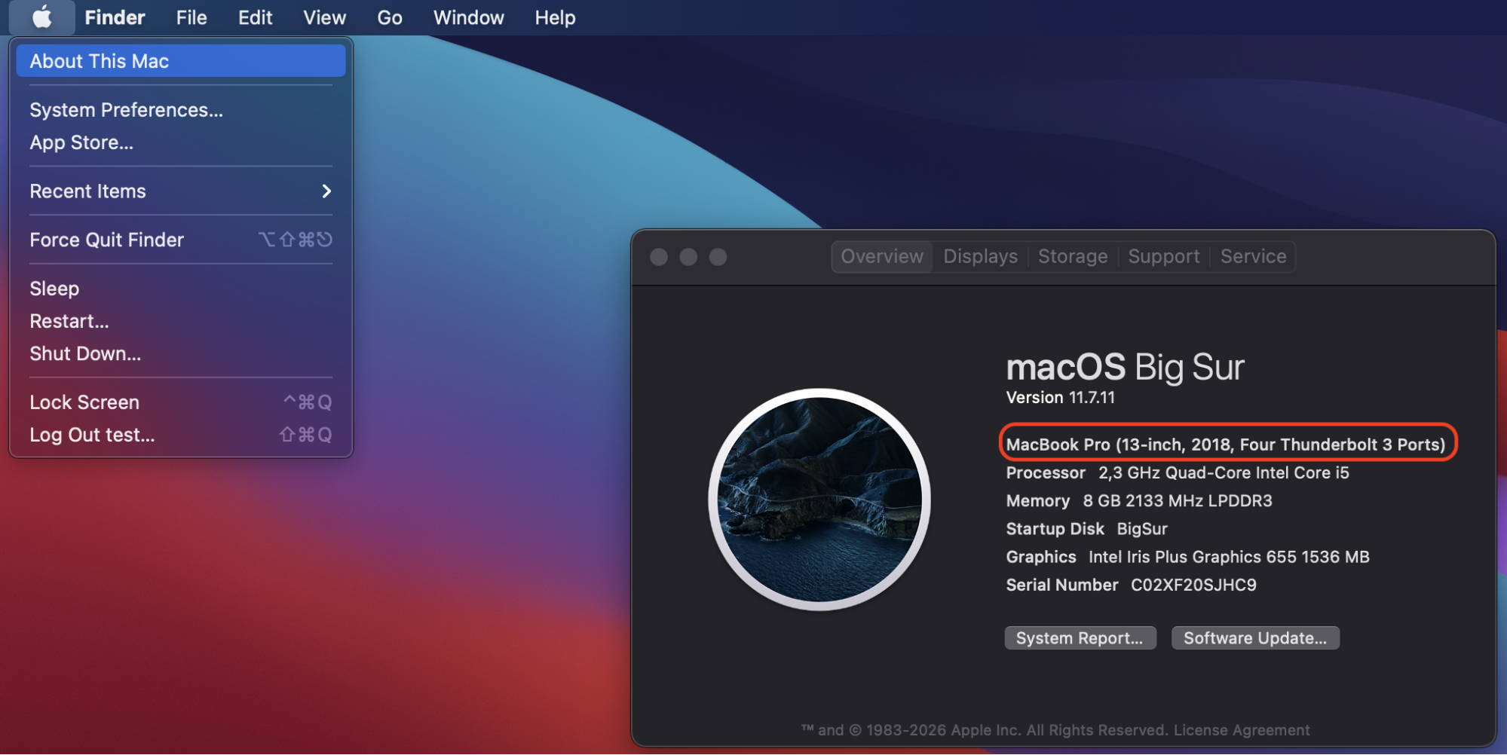Image resolution: width=1507 pixels, height=755 pixels.
Task: Choose Force Quit Finder
Action: click(x=106, y=240)
